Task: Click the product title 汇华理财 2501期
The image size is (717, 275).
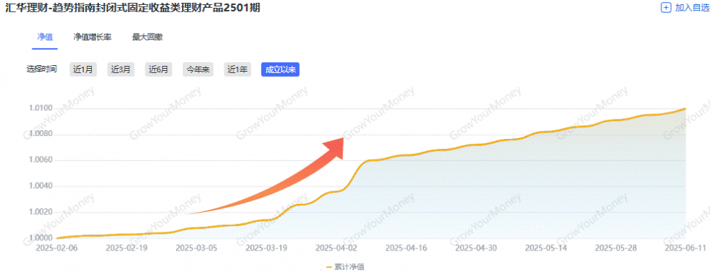Action: pyautogui.click(x=133, y=8)
